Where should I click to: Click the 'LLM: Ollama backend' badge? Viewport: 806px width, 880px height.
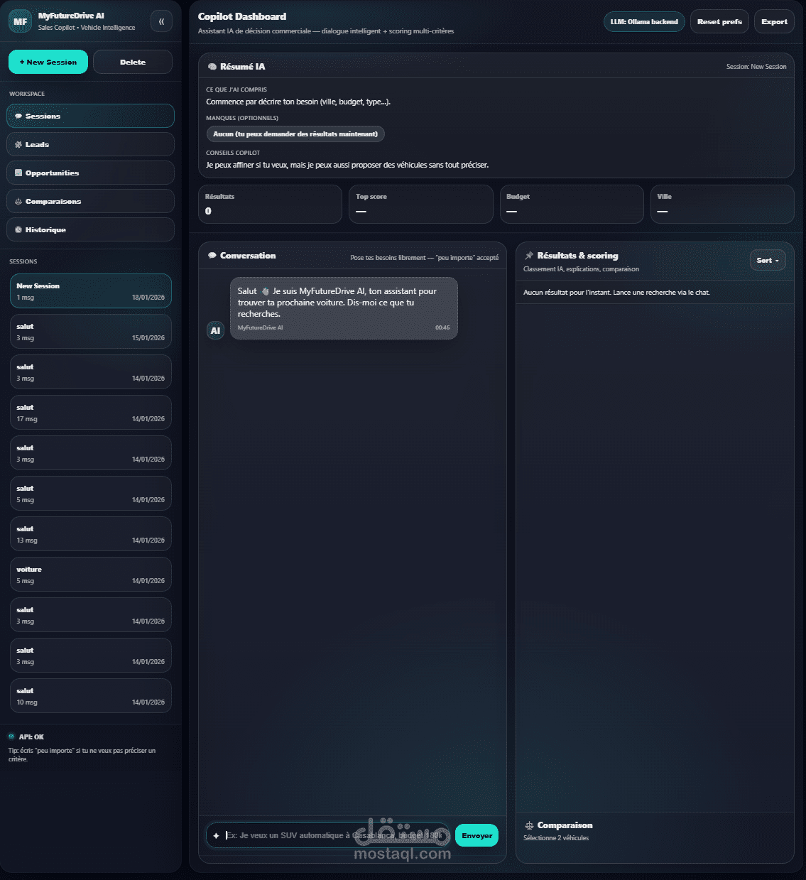pos(643,21)
